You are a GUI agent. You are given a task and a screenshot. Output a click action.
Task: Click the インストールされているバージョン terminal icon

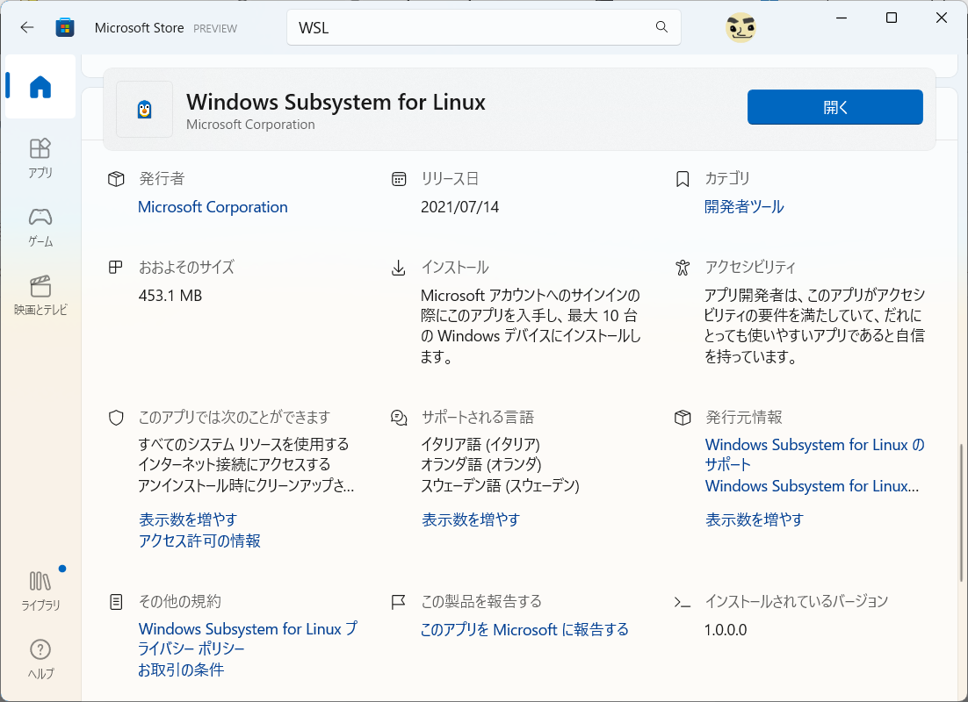pos(683,602)
